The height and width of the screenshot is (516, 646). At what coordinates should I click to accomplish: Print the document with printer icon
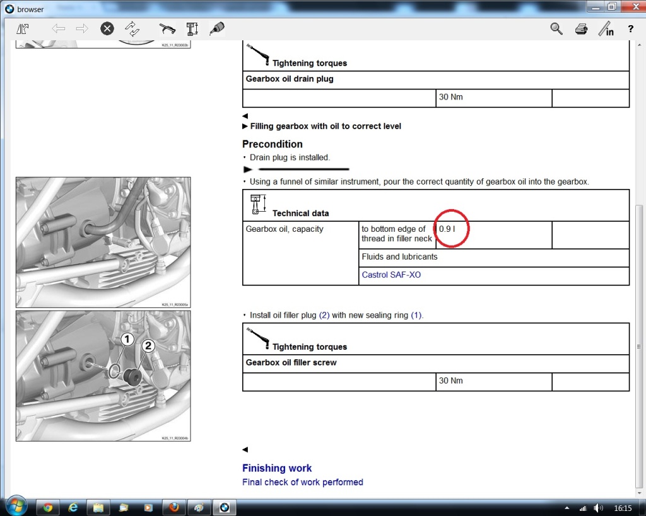pos(581,29)
